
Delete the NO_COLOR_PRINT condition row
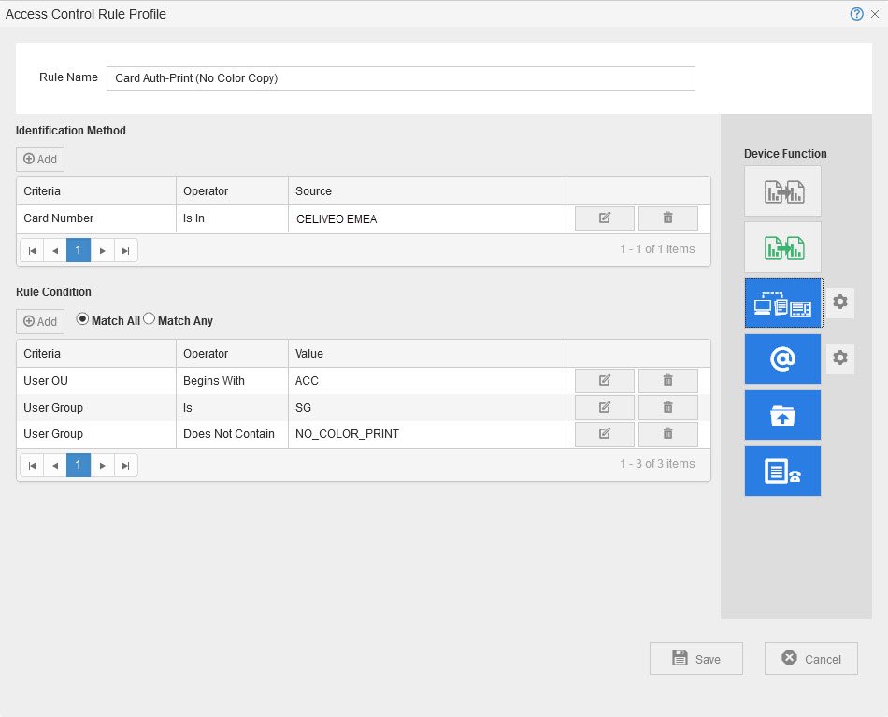tap(667, 434)
